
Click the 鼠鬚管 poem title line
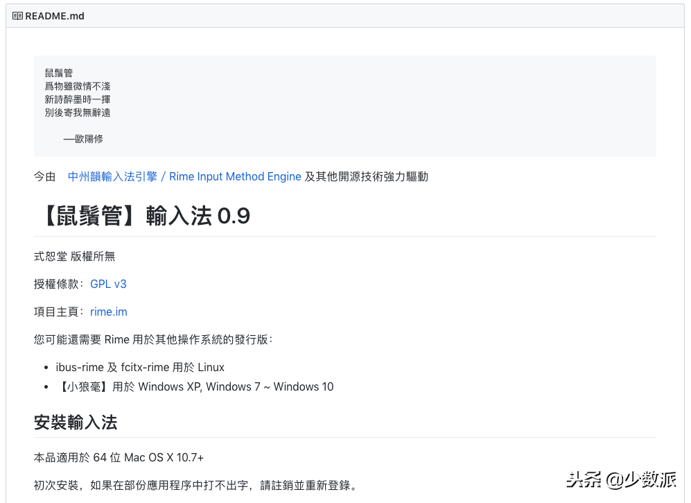click(x=59, y=73)
